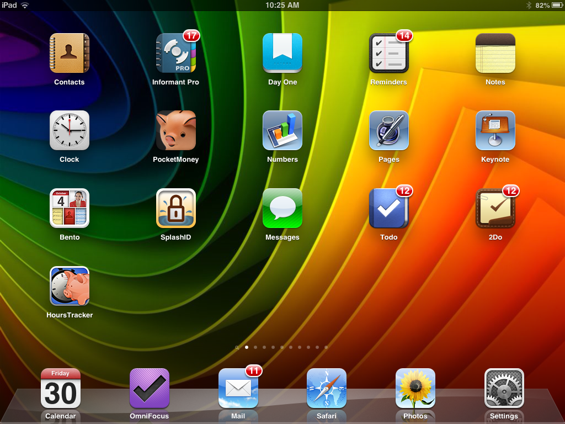
Task: Launch PocketMoney pig icon
Action: tap(176, 130)
